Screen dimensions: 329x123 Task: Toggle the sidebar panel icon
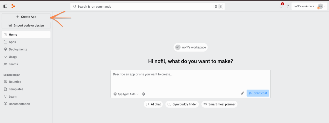(x=5, y=6)
